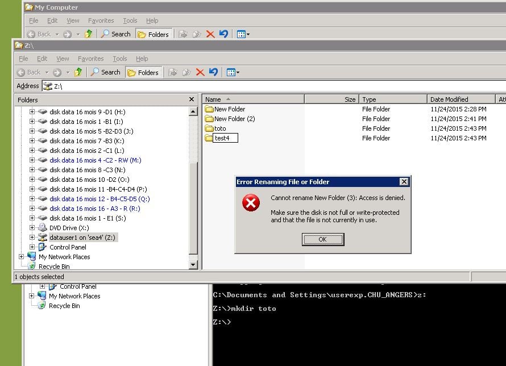Sort by Size column header
Screen dimensions: 506x366
pos(331,99)
